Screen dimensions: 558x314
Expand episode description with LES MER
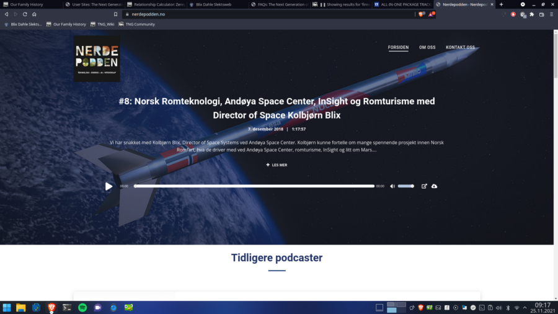pyautogui.click(x=277, y=165)
